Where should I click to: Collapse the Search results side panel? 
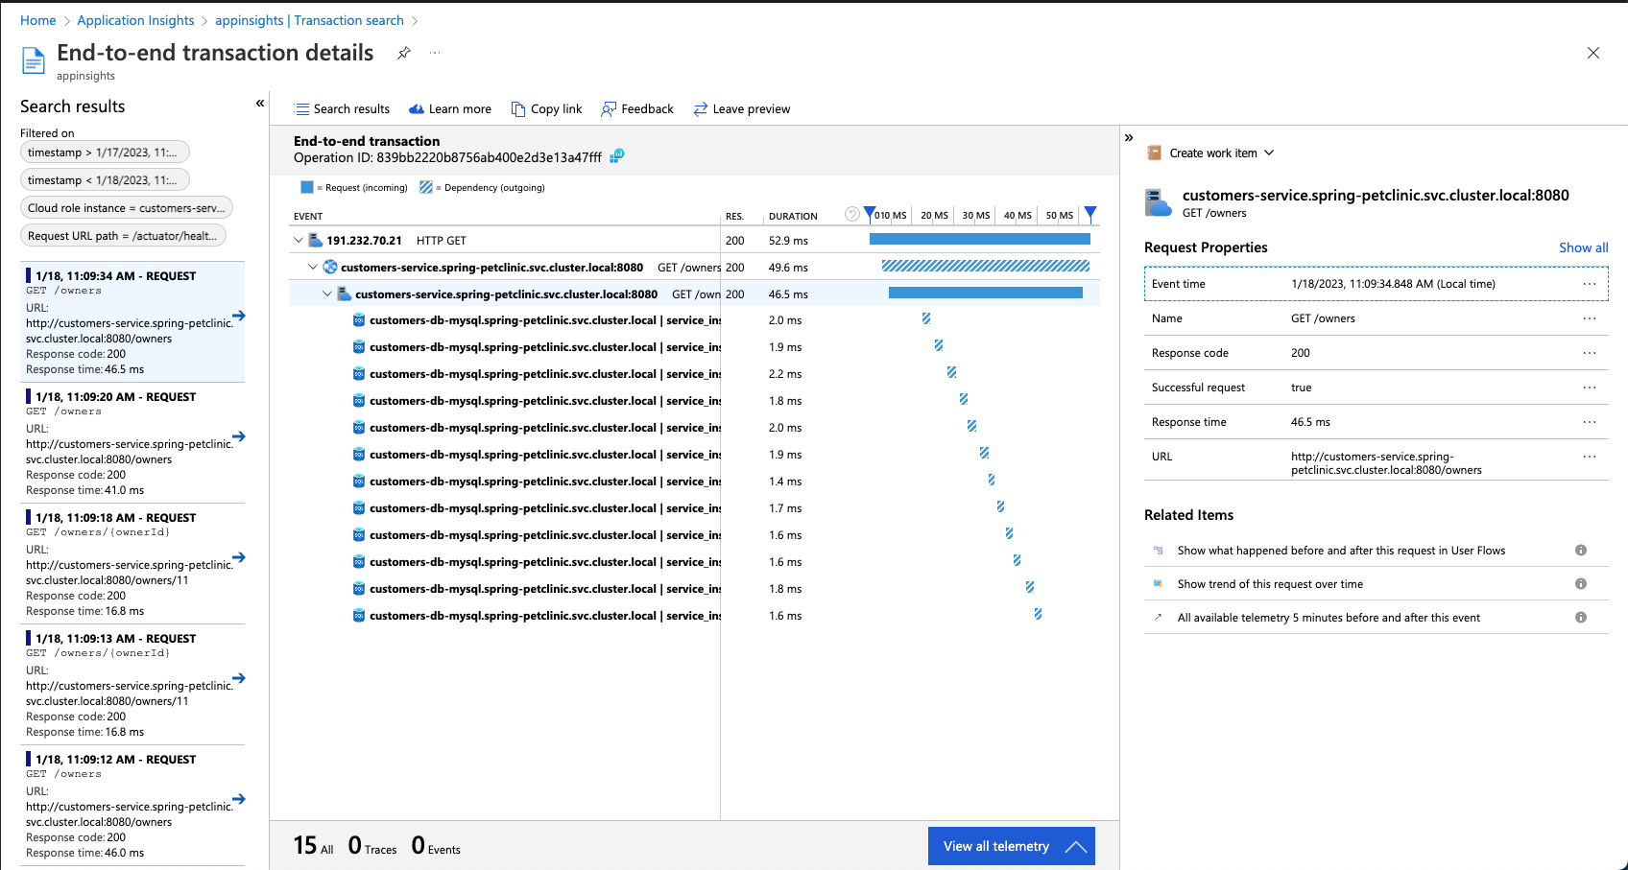(260, 104)
